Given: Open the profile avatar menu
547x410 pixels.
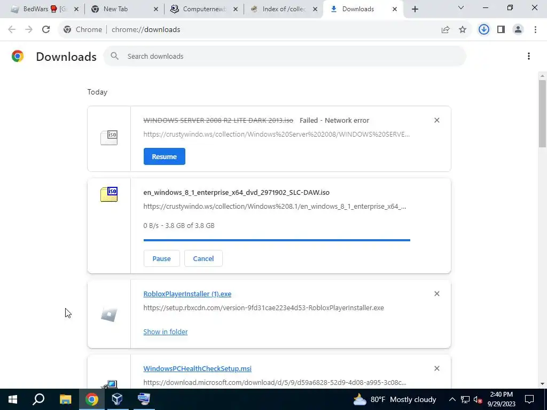Looking at the screenshot, I should [518, 30].
